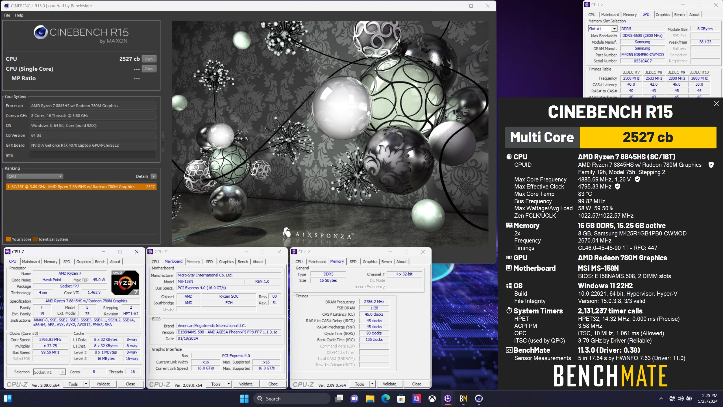Click Validate in left CPU-Z window

(x=103, y=384)
